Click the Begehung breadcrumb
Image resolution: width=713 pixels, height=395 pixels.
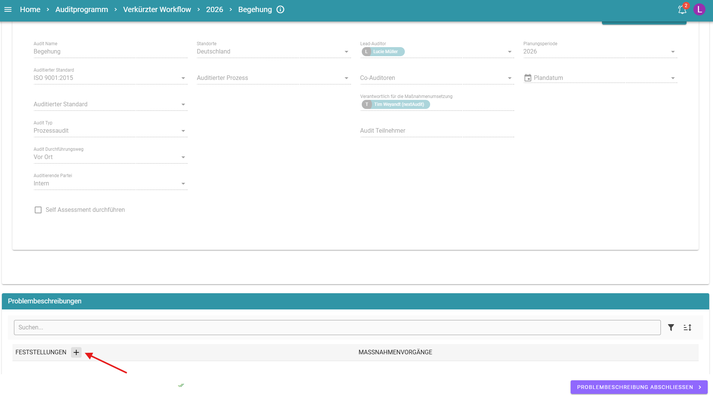tap(255, 9)
